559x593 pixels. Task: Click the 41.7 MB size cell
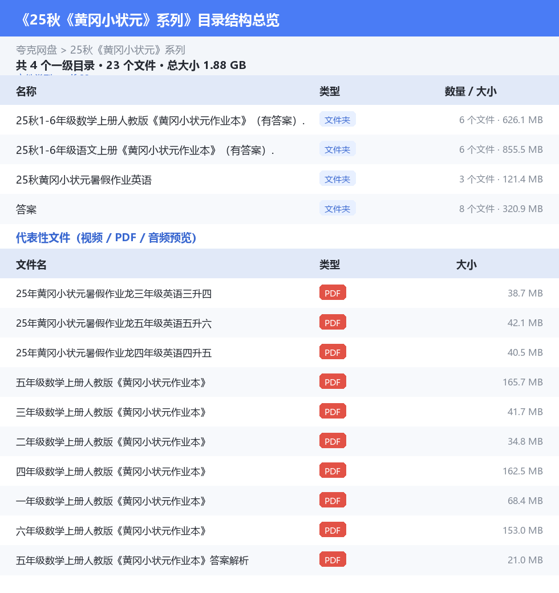tap(525, 412)
